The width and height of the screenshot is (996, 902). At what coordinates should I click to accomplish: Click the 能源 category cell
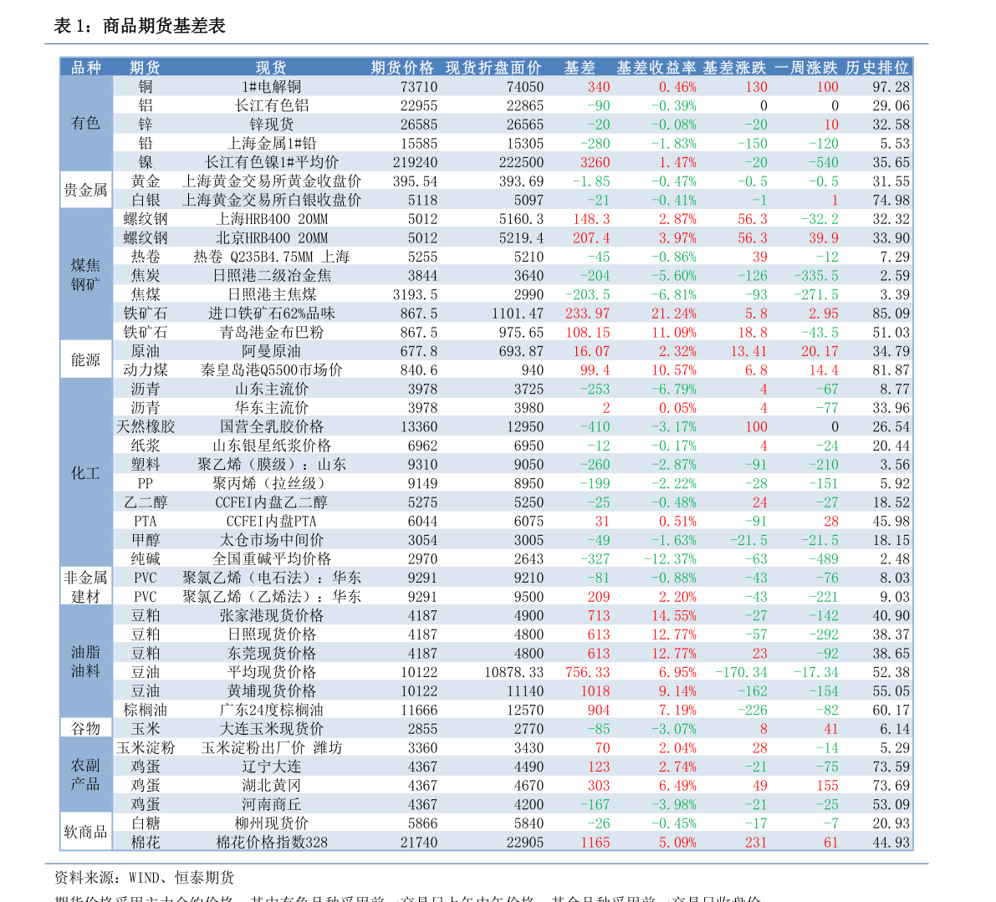pos(86,360)
